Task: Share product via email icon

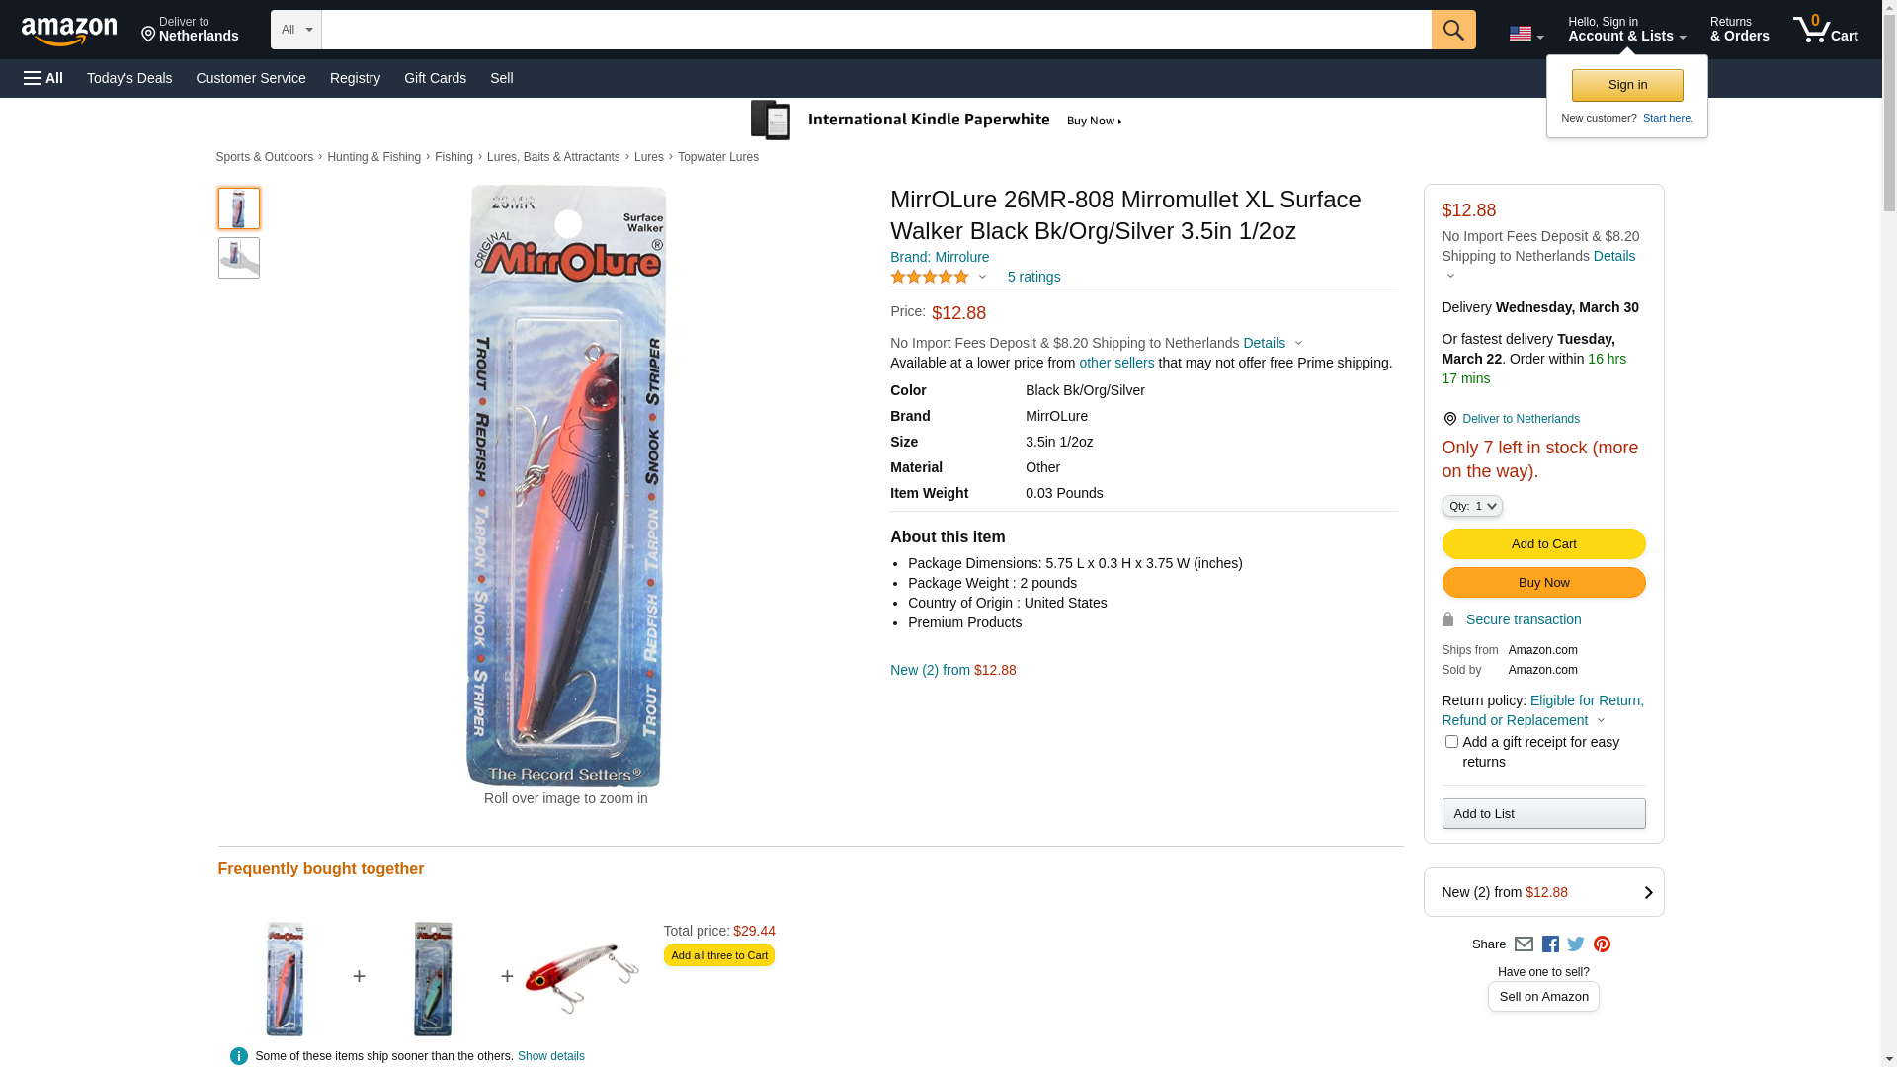Action: [1524, 944]
